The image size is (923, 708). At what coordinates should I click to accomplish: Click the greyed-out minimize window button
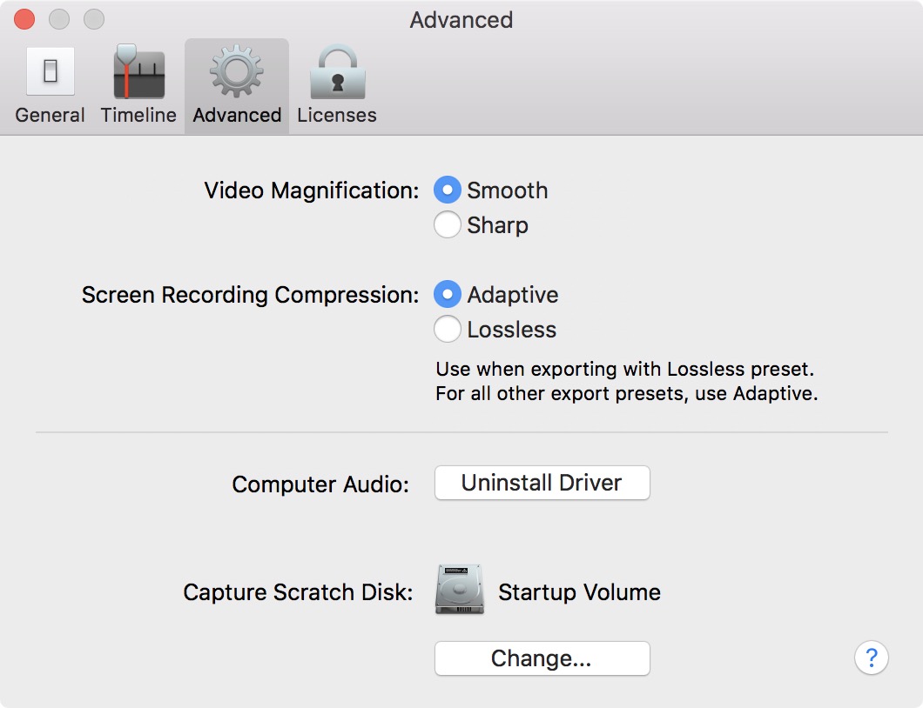[59, 19]
